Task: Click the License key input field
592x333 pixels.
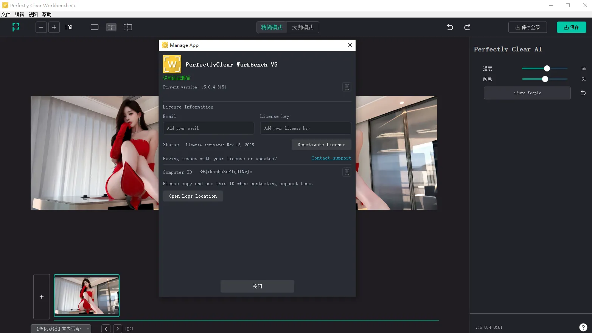Action: pyautogui.click(x=305, y=128)
